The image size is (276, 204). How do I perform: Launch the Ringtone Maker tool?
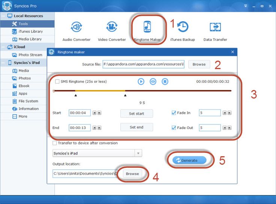147,31
